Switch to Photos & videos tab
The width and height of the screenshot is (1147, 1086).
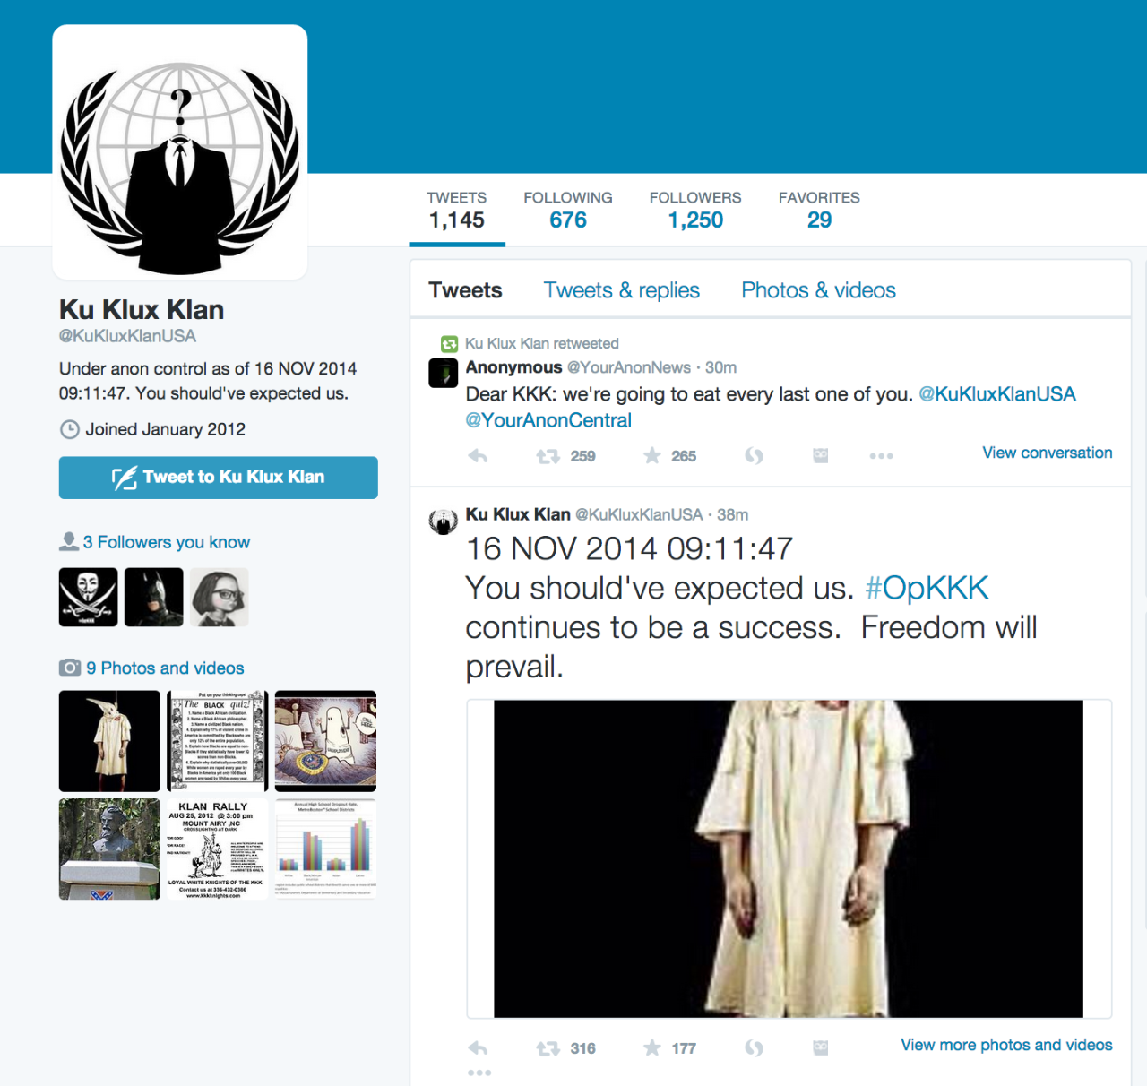click(818, 290)
